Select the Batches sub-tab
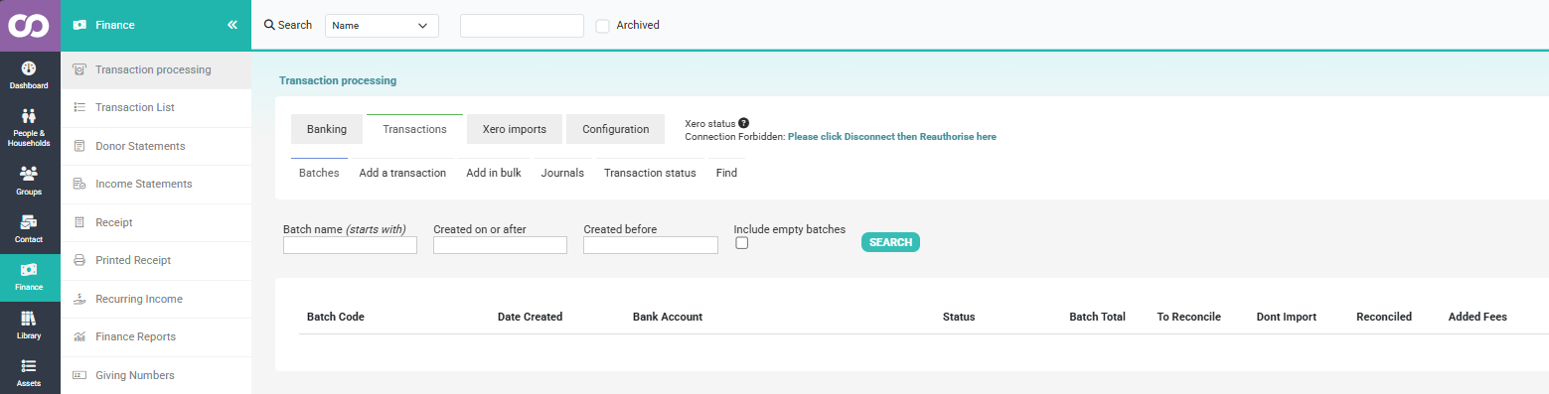 (x=319, y=173)
